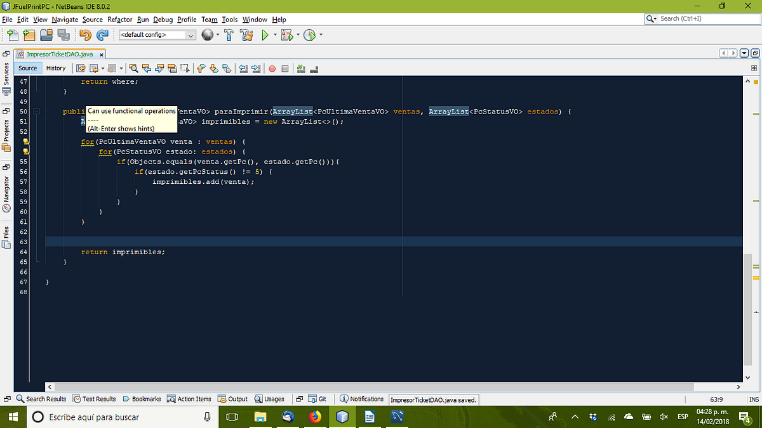762x428 pixels.
Task: Open the Refactor menu
Action: click(x=119, y=20)
